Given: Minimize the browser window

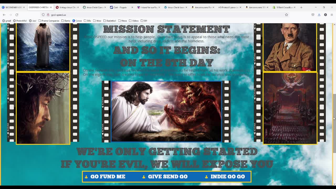Looking at the screenshot, I should (x=316, y=7).
